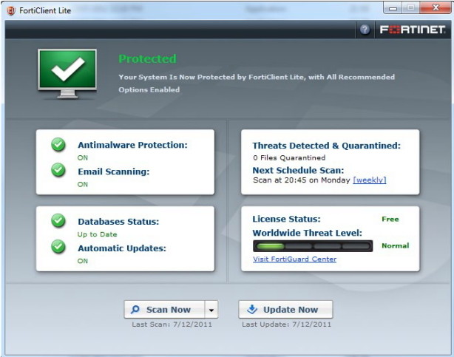Click the Threats Detected & Quarantined heading

(326, 146)
